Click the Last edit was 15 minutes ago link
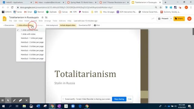Viewport: 194px width, 109px height. [85, 21]
